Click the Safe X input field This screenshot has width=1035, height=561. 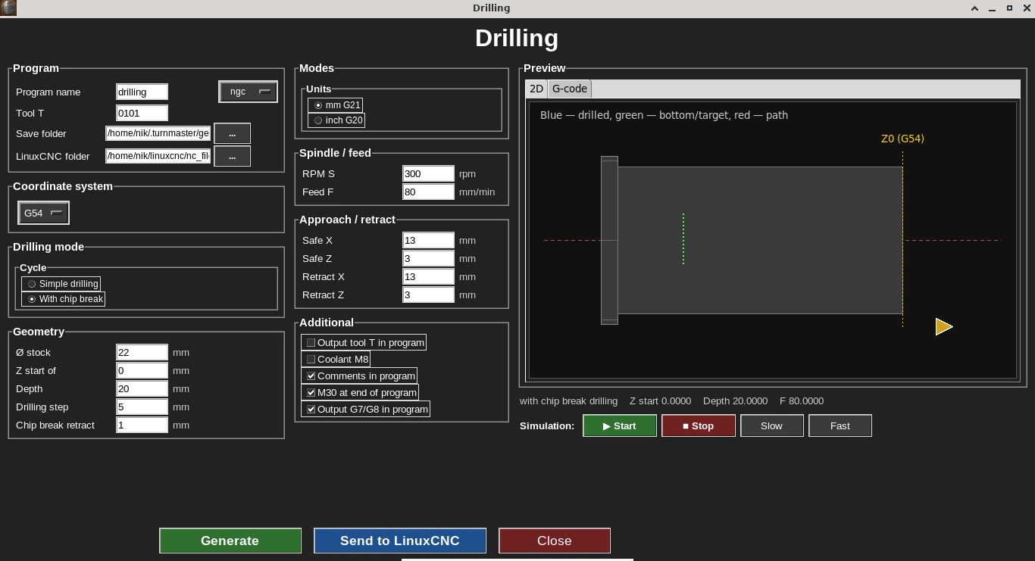(428, 241)
